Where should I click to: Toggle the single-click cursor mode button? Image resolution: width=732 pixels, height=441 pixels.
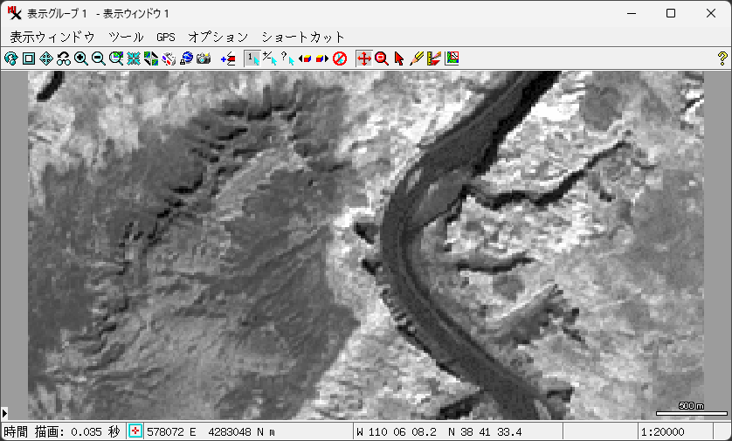(x=252, y=59)
